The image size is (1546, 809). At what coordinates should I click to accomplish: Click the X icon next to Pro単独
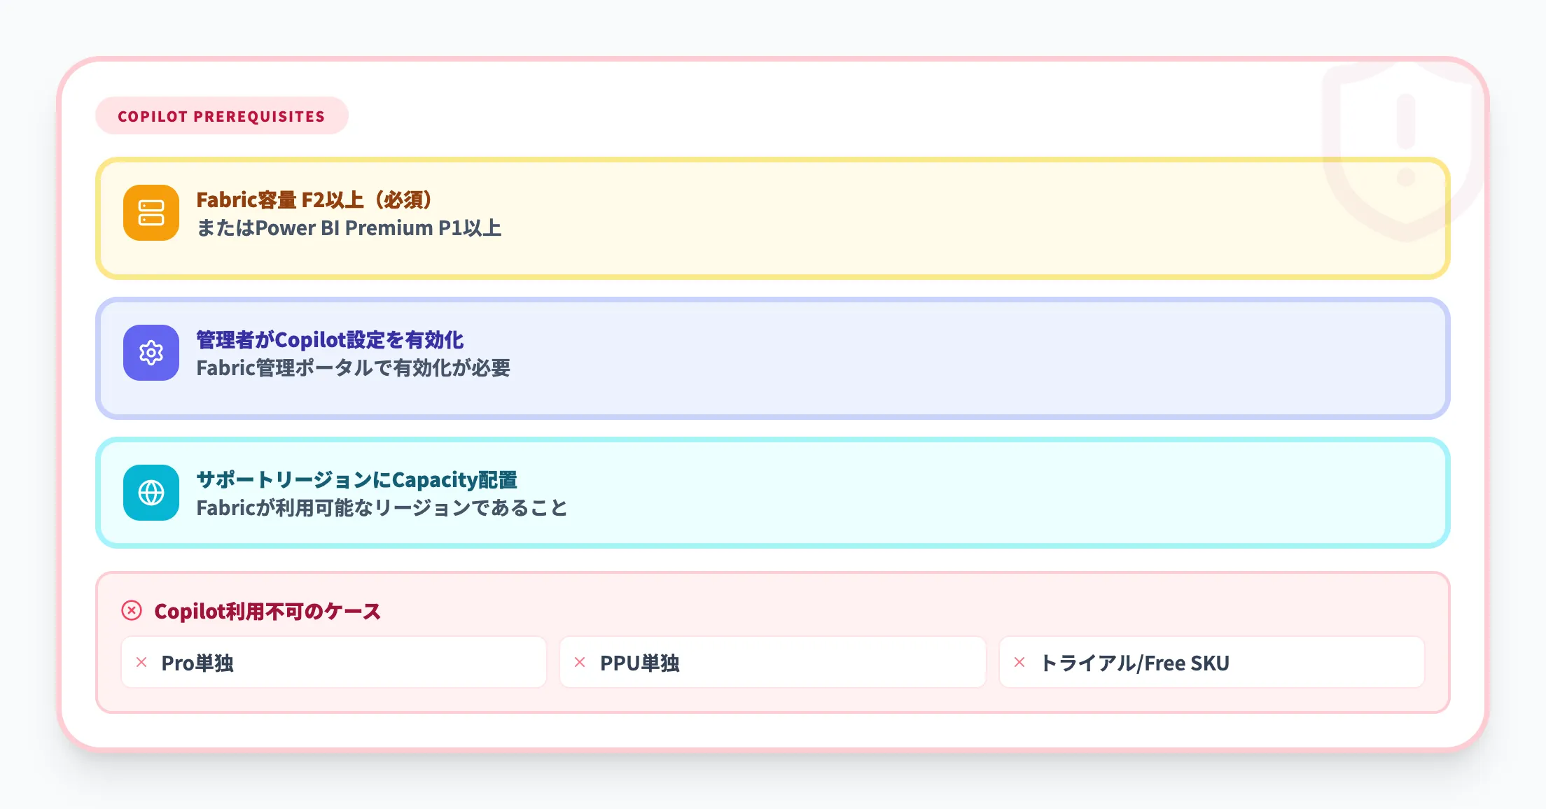[141, 662]
